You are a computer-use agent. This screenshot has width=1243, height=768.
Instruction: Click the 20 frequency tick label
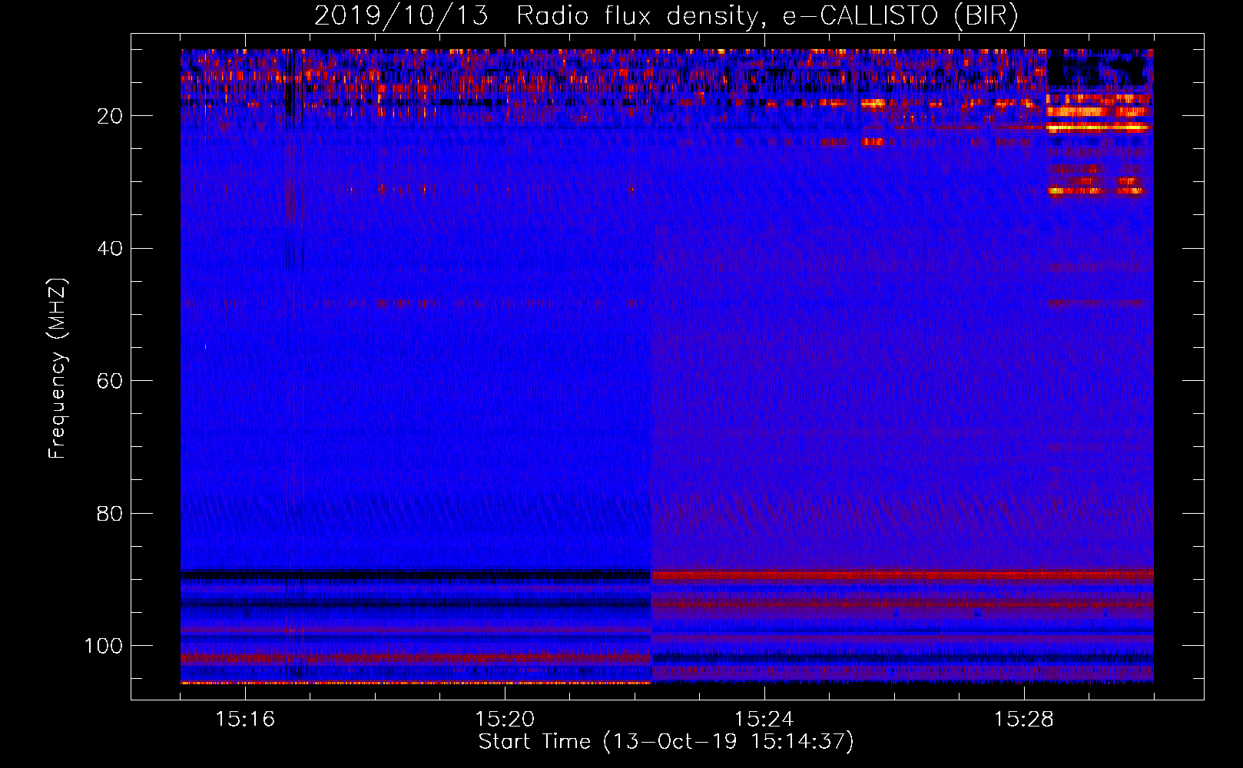click(x=110, y=116)
